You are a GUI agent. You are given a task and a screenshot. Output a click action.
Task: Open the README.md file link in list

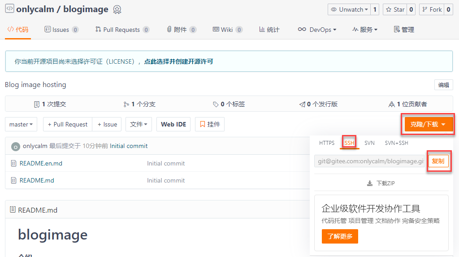click(37, 180)
